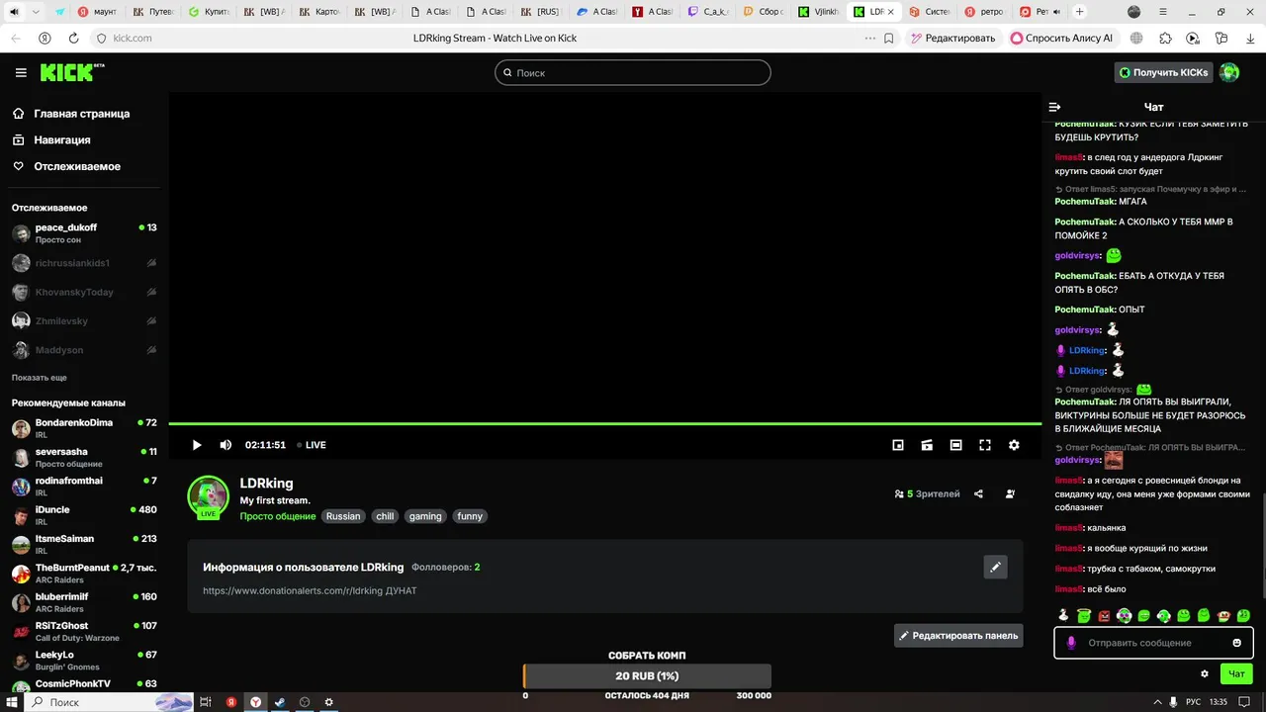Mute the stream volume icon
Image resolution: width=1266 pixels, height=712 pixels.
pyautogui.click(x=226, y=445)
